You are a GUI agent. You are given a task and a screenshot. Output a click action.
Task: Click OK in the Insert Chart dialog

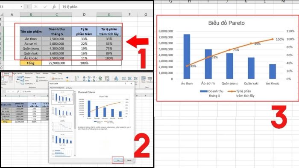[x=118, y=160]
